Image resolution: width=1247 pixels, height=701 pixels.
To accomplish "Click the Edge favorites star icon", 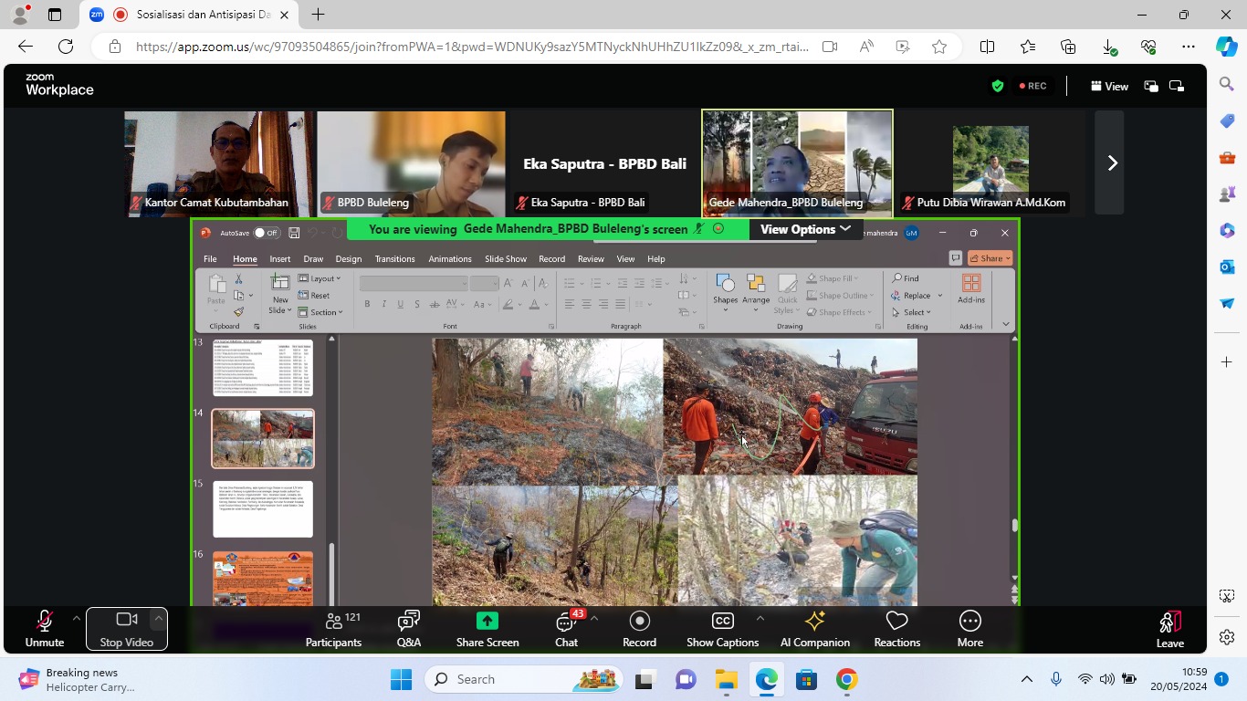I will [x=939, y=47].
